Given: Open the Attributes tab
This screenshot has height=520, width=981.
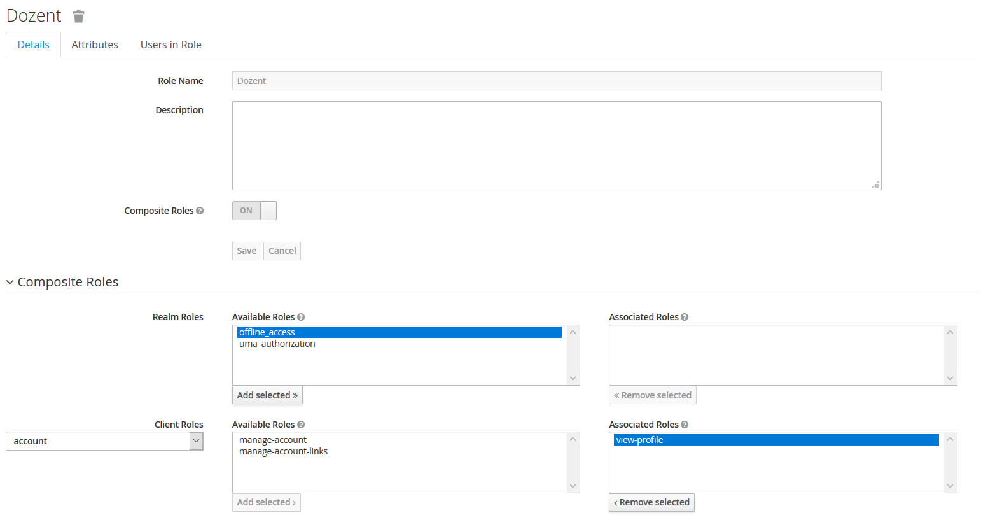Looking at the screenshot, I should point(95,45).
